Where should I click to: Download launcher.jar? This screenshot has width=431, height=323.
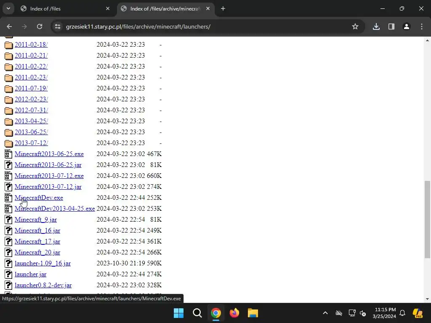[30, 274]
